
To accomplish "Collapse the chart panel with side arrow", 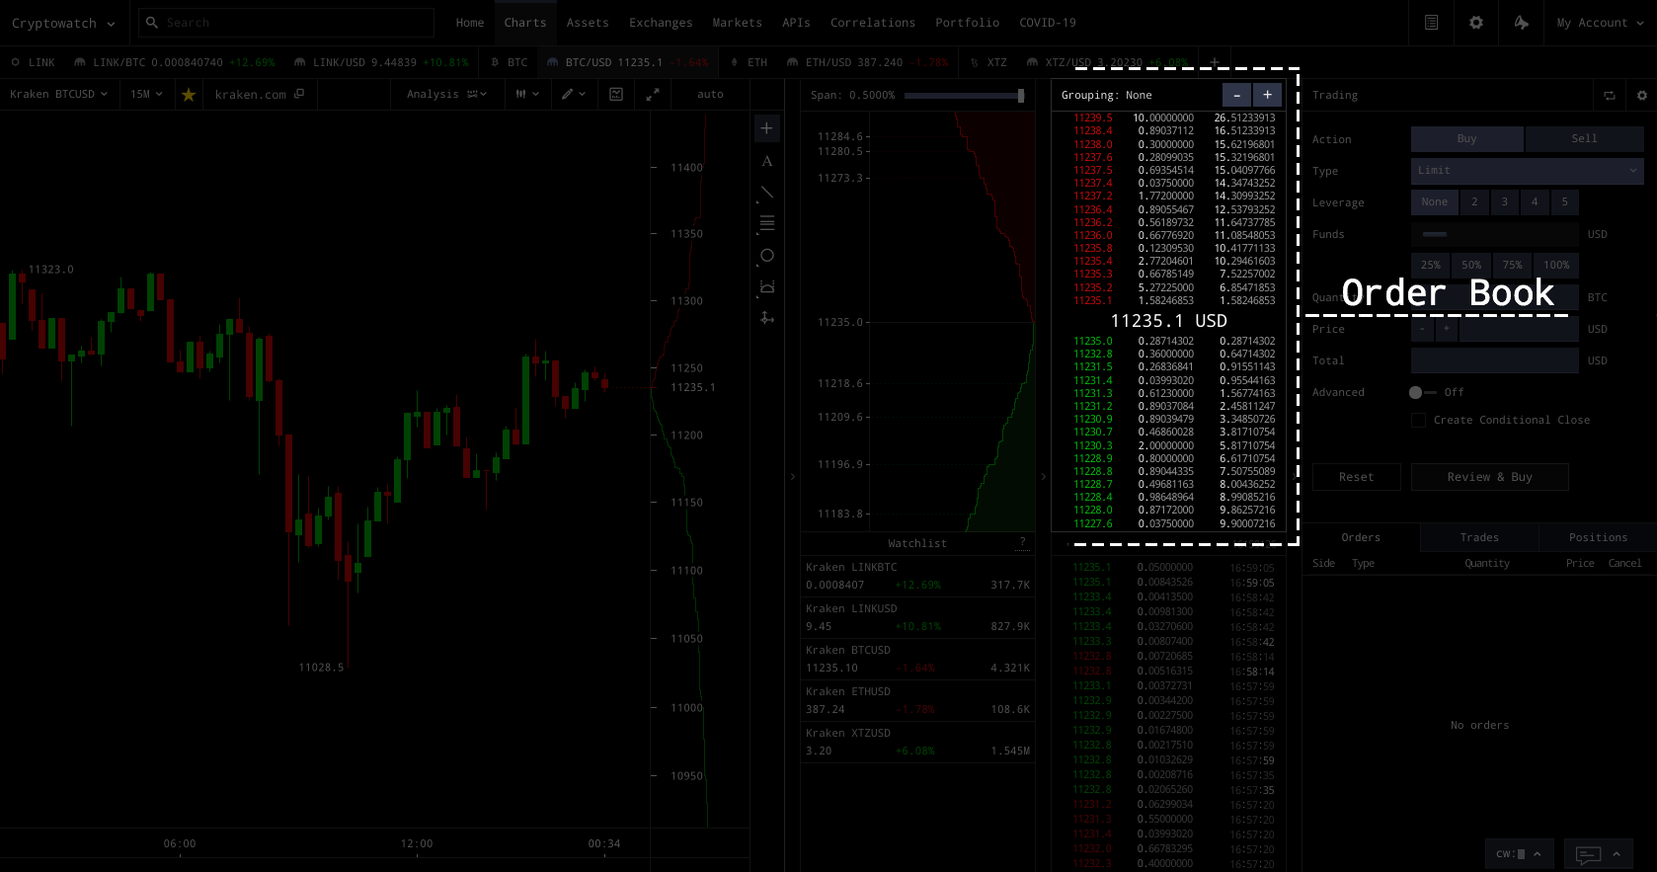I will [x=793, y=476].
